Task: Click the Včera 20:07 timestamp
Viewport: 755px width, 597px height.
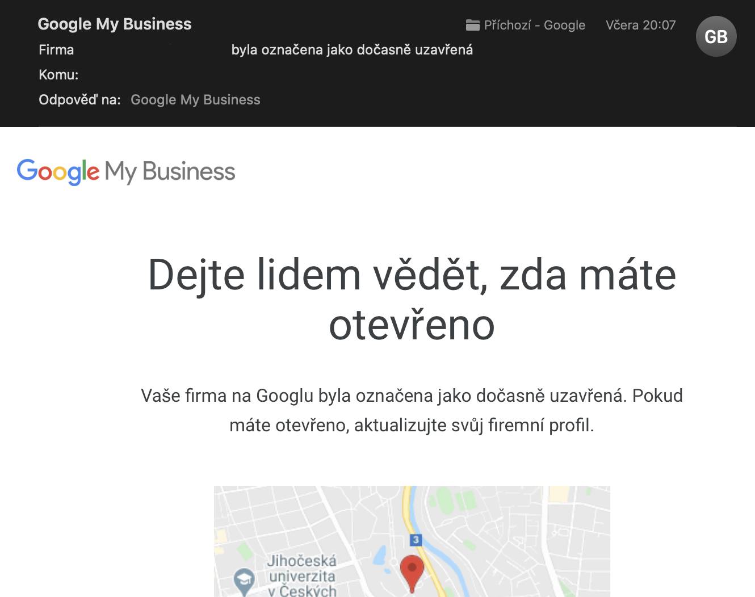Action: click(640, 25)
